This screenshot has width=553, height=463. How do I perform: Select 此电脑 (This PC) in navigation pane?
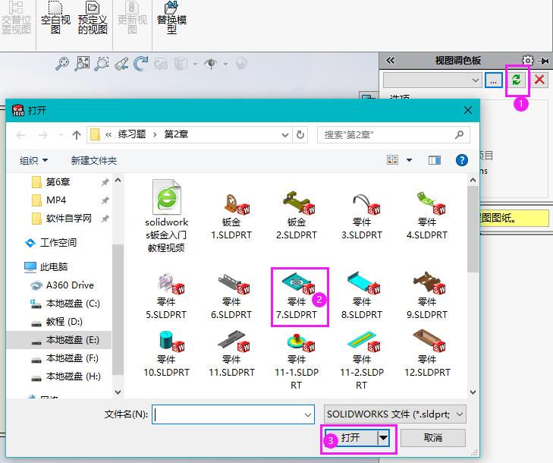(54, 266)
